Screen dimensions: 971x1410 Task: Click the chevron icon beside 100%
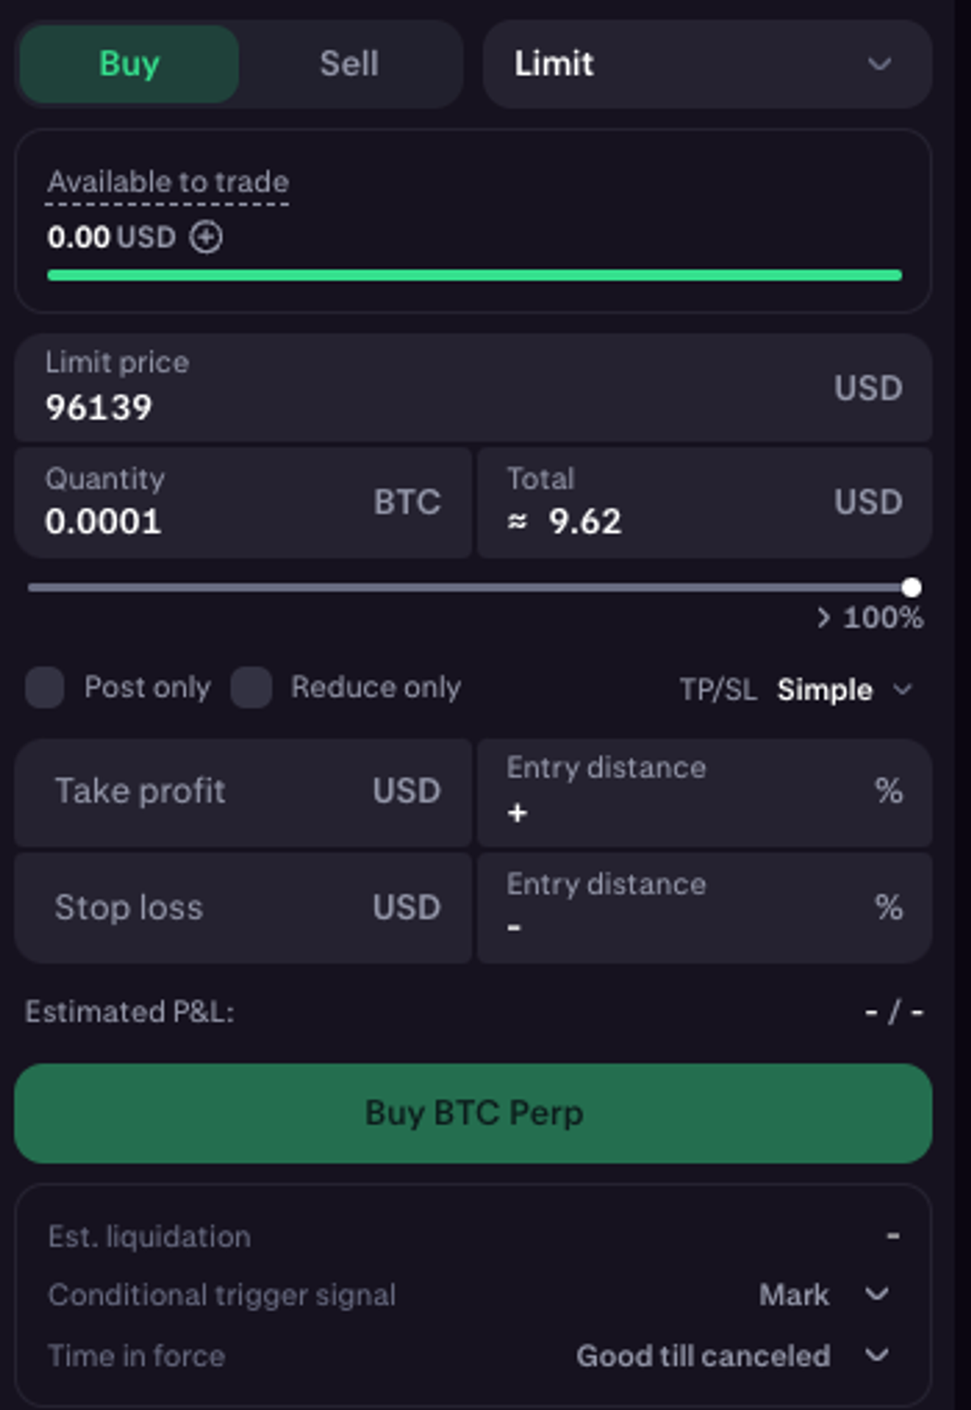pos(823,617)
